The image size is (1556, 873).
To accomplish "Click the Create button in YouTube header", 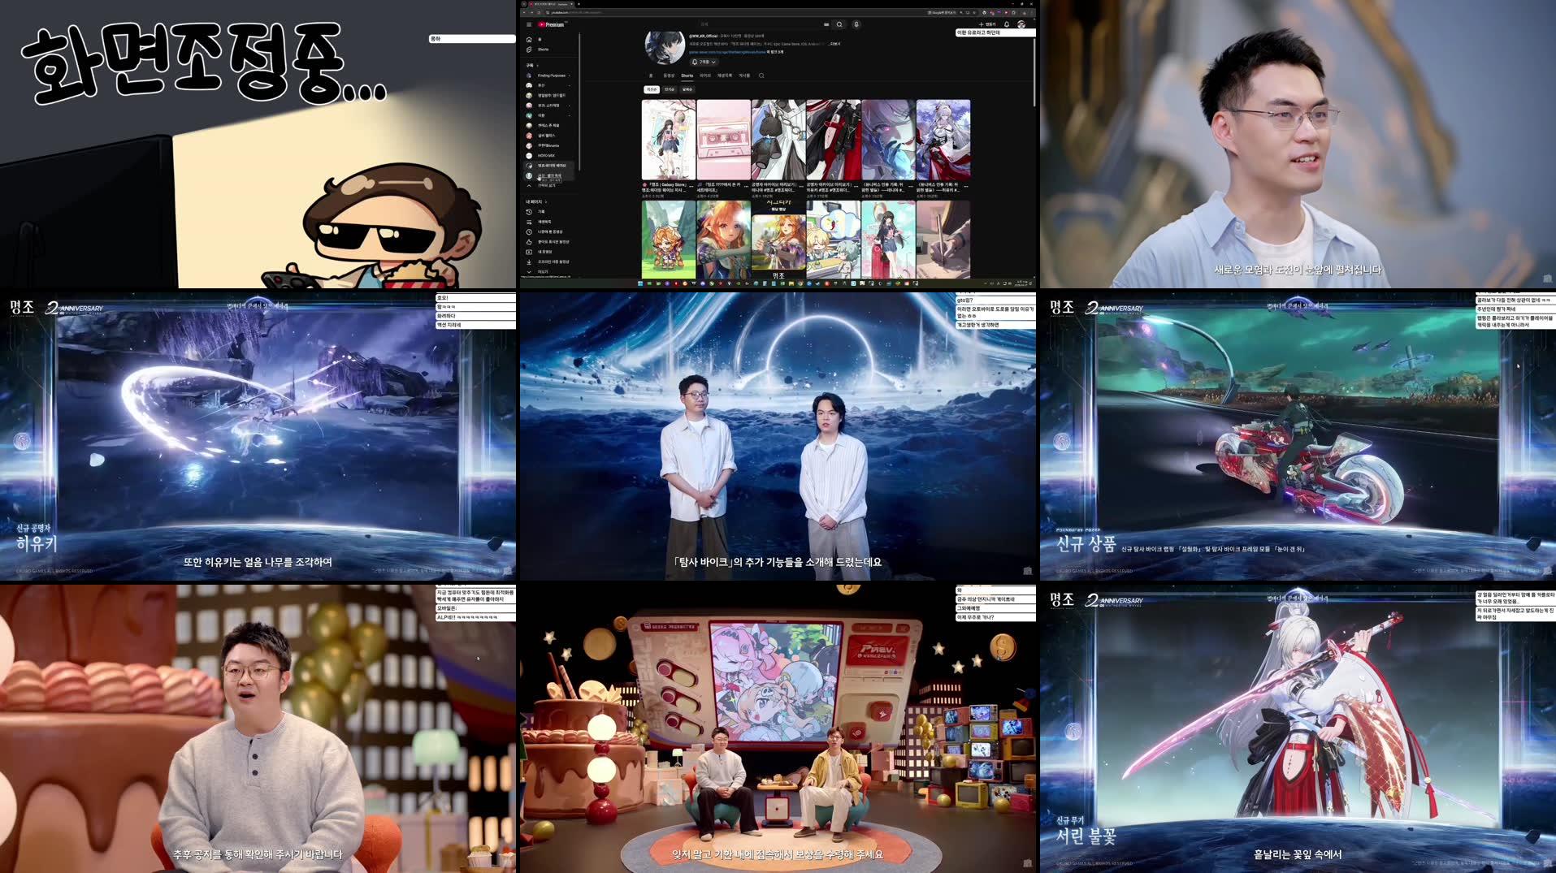I will (x=987, y=24).
